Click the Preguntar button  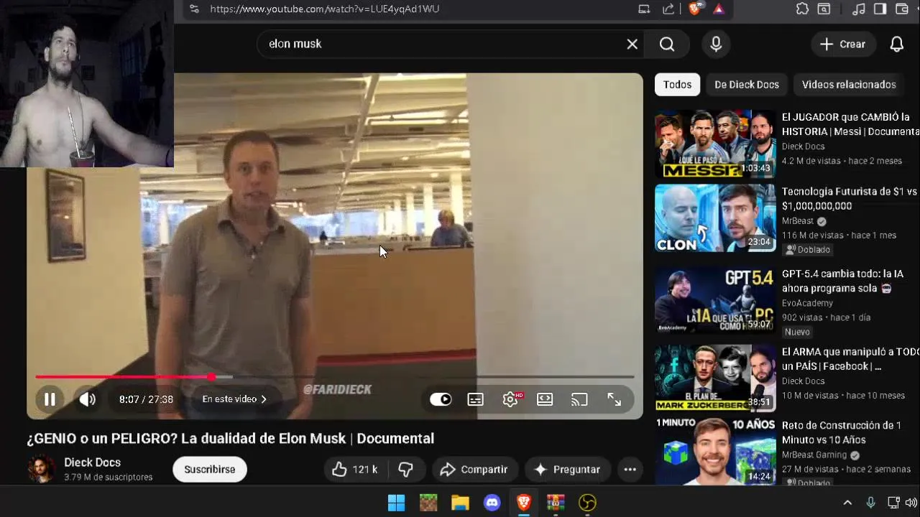[567, 470]
